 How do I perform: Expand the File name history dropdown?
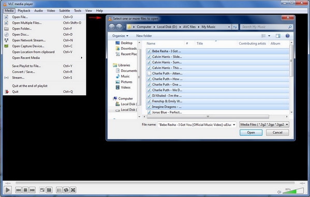click(x=234, y=125)
